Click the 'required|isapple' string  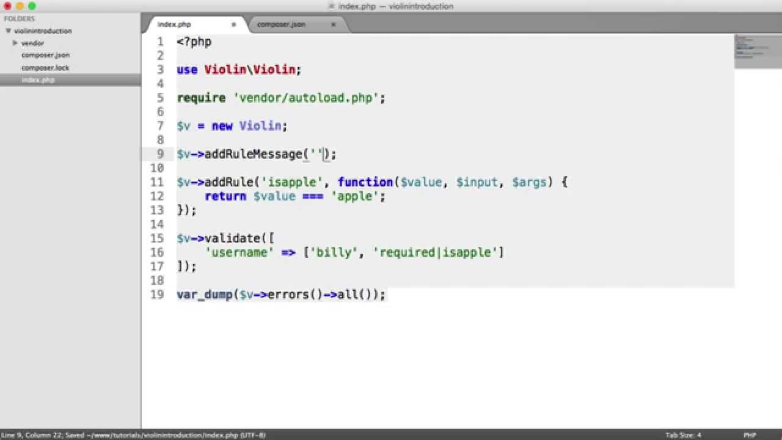tap(435, 252)
